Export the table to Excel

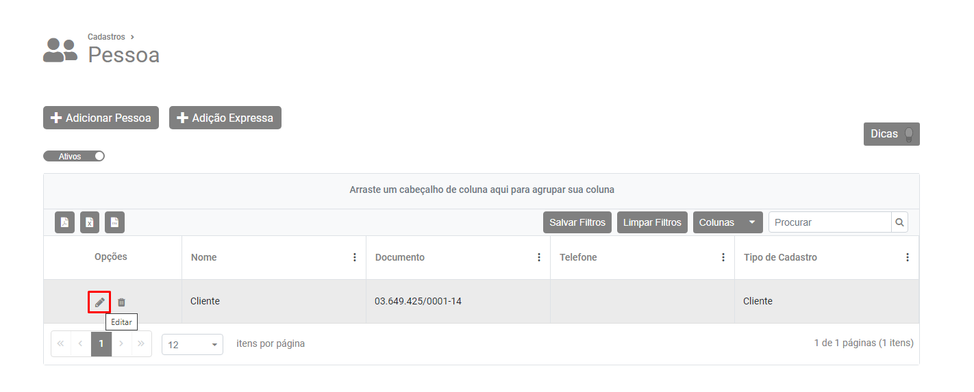[x=90, y=222]
